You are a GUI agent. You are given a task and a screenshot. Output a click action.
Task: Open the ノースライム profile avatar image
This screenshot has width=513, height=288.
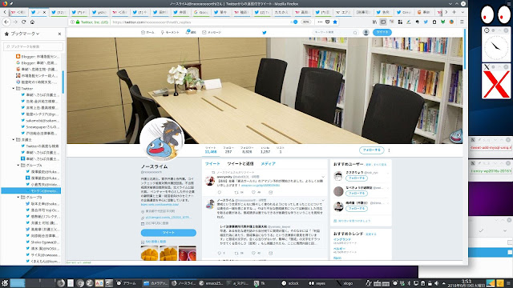coord(162,139)
